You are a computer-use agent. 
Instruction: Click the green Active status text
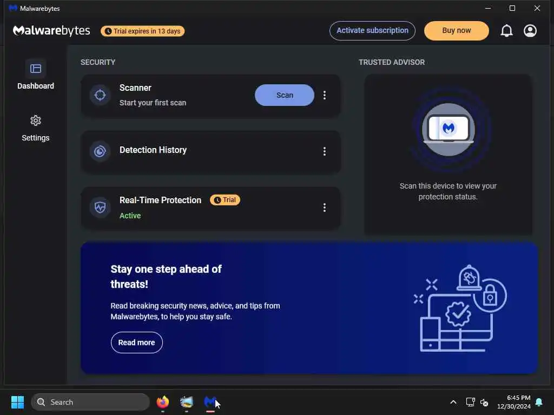pyautogui.click(x=130, y=216)
